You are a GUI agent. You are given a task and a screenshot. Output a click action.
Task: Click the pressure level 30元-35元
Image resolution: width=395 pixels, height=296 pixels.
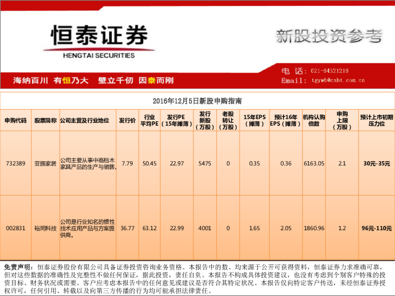(x=376, y=163)
